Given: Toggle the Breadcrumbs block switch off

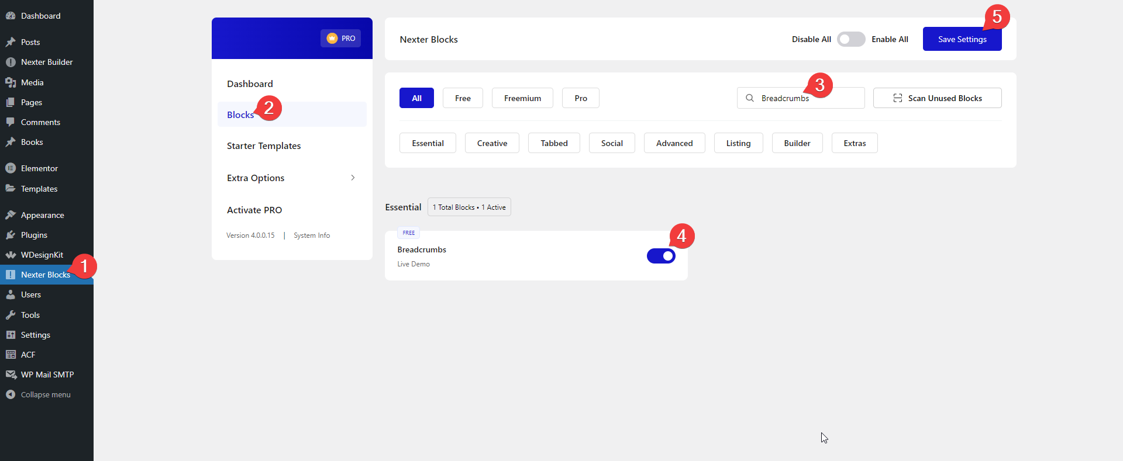Looking at the screenshot, I should click(661, 256).
